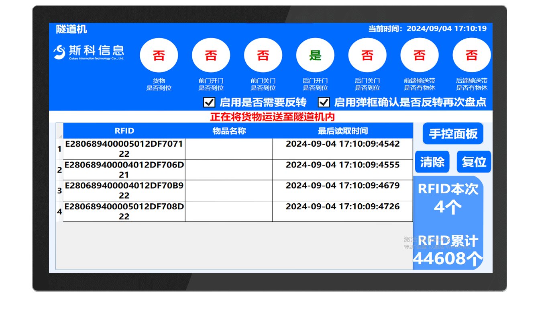Click the 前端输送带是否有物体 indicator

click(x=420, y=55)
